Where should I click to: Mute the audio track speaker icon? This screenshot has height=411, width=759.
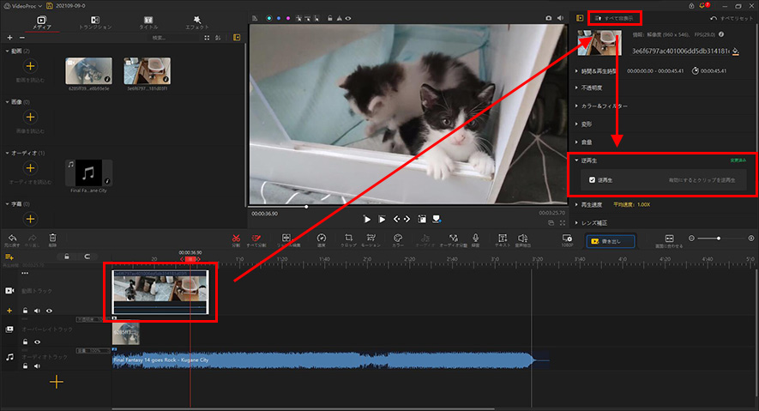(x=37, y=366)
